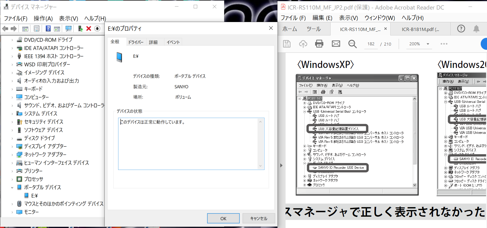487x228 pixels.
Task: Expand the キーボード node
Action: (x=12, y=89)
